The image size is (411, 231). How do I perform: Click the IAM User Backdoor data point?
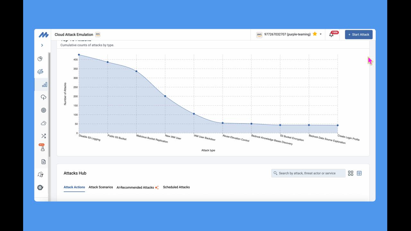(x=194, y=114)
